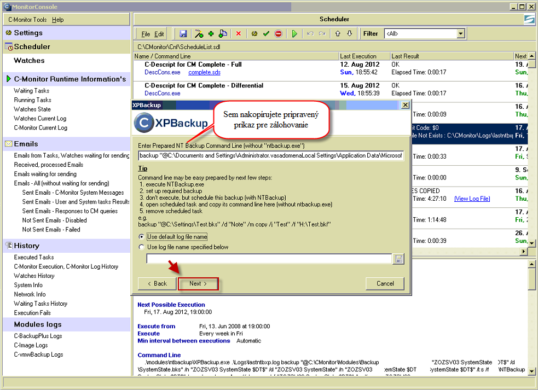The width and height of the screenshot is (538, 390).
Task: Click the undo arrow icon
Action: [x=310, y=33]
